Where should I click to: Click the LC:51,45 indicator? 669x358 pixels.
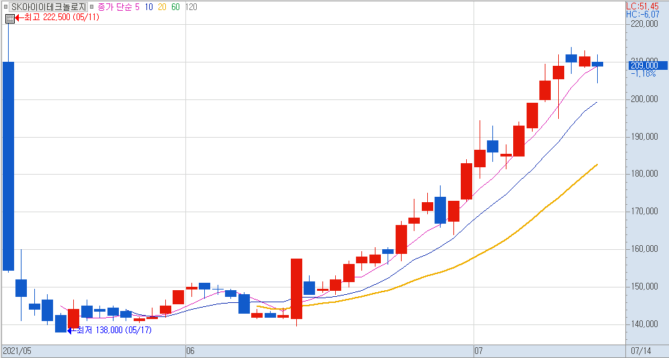click(643, 7)
